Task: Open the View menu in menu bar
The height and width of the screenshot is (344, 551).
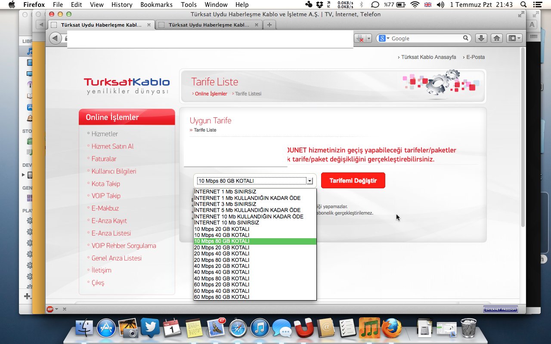Action: [97, 5]
